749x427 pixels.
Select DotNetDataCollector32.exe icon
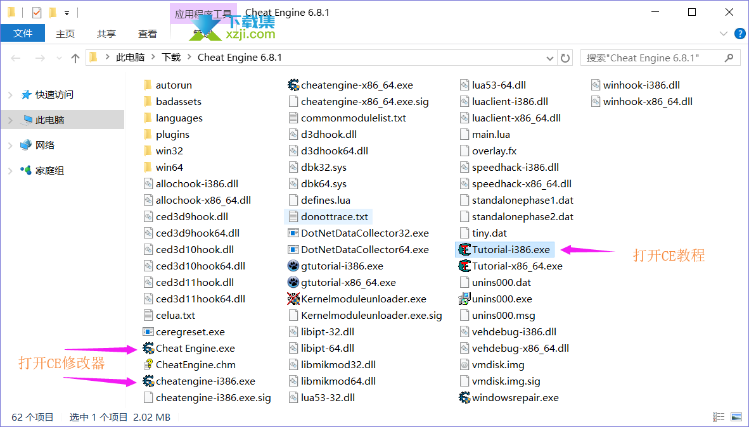[x=293, y=233]
